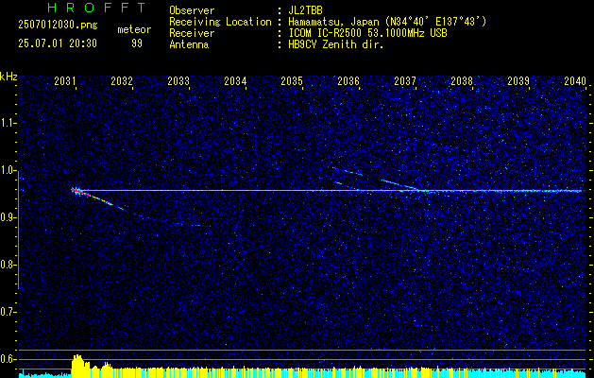Click the 0.7 kHz axis label
This screenshot has height=378, width=594.
click(x=8, y=312)
